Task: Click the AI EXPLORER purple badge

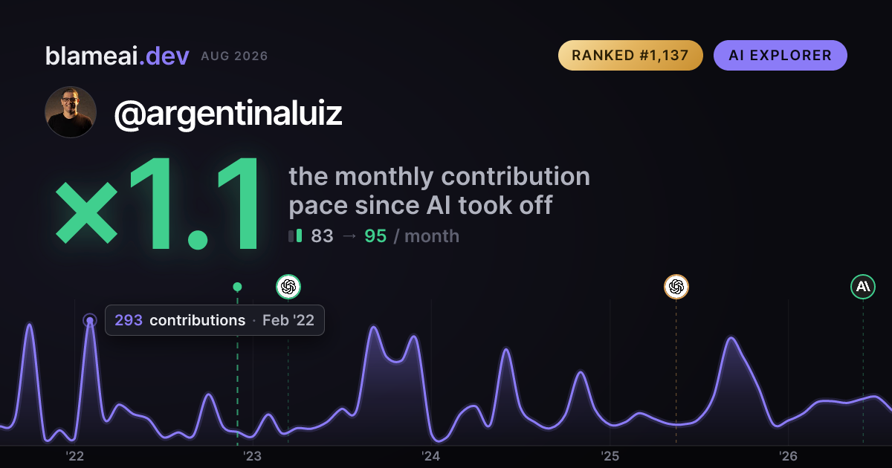Action: point(780,56)
